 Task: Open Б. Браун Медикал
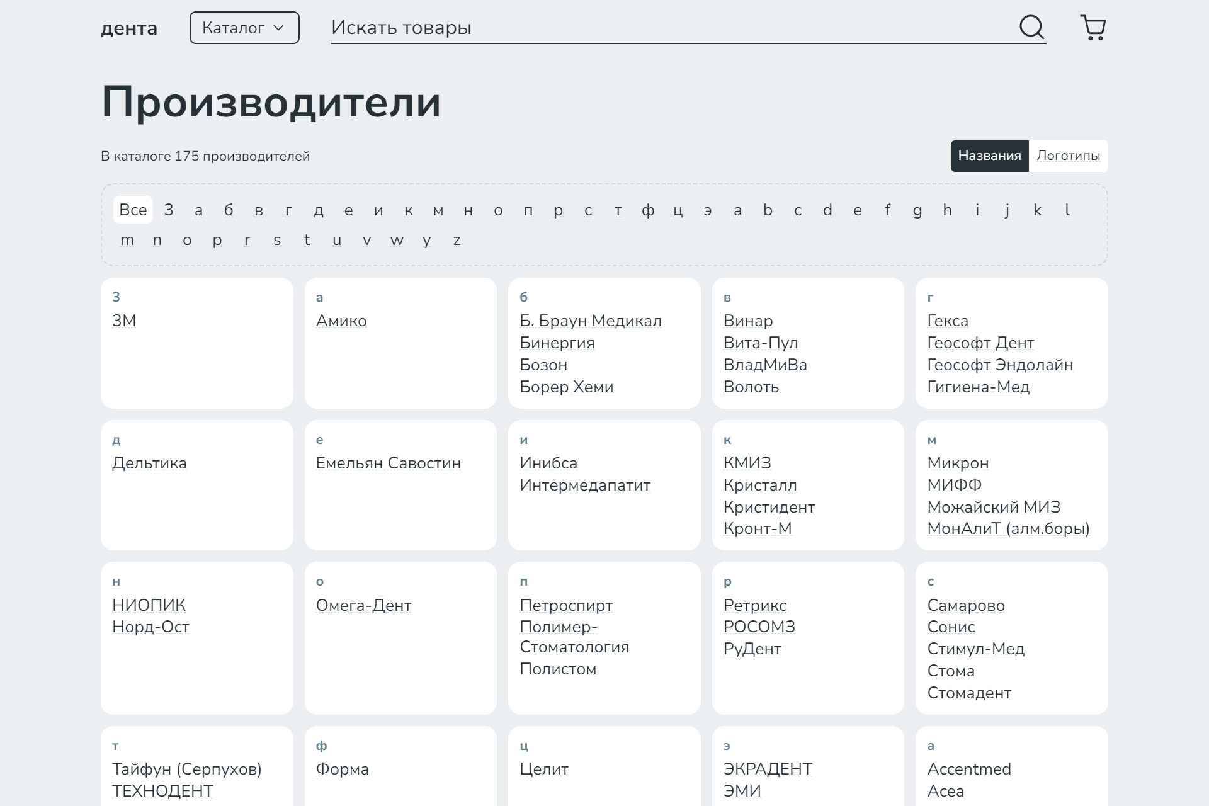[591, 321]
